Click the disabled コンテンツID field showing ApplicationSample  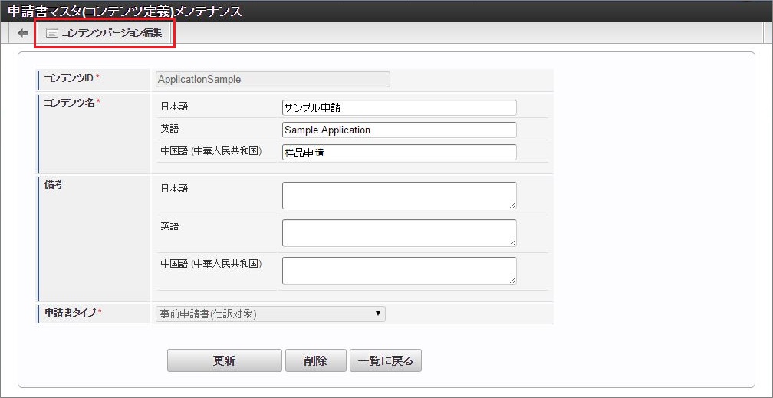[x=272, y=79]
